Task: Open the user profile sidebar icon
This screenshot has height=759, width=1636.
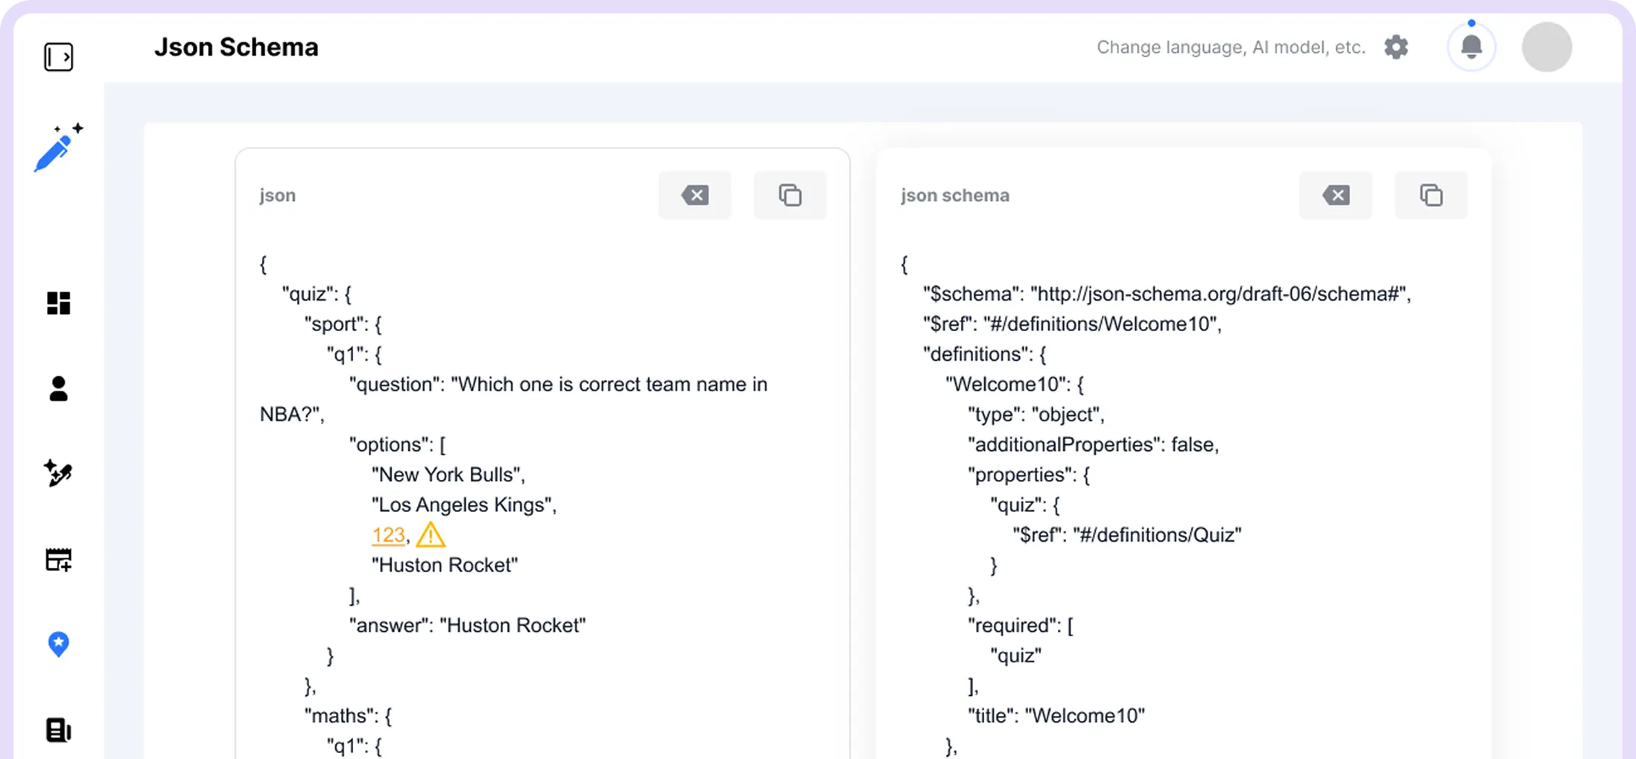Action: pos(58,388)
